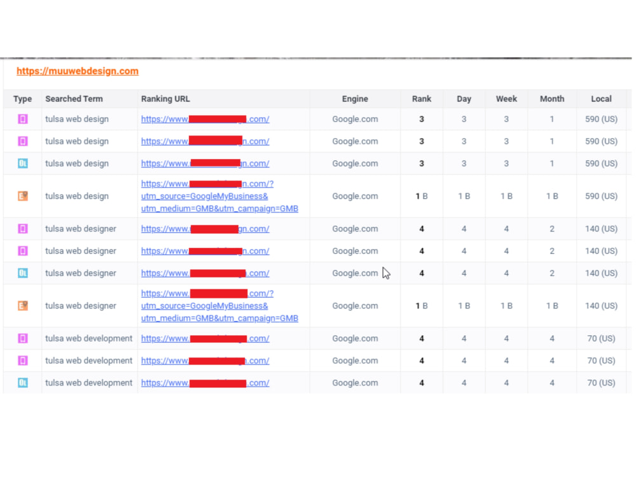The height and width of the screenshot is (477, 636).
Task: Open the muuwebdesign.com link
Action: [78, 71]
